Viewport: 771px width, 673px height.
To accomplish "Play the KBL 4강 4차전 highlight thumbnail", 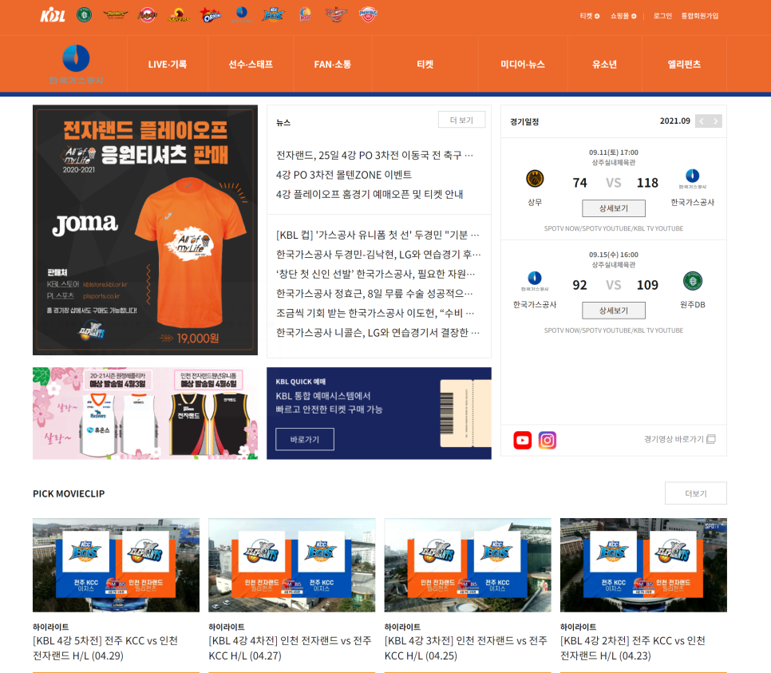I will click(291, 564).
